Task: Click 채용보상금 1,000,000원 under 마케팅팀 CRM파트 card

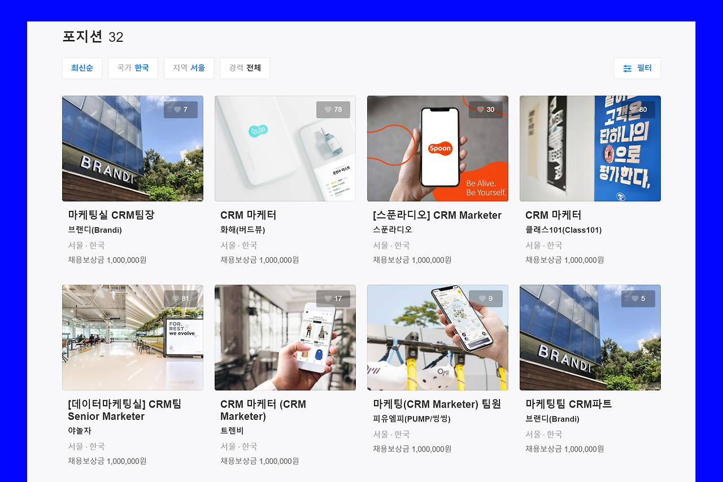Action: [x=565, y=449]
